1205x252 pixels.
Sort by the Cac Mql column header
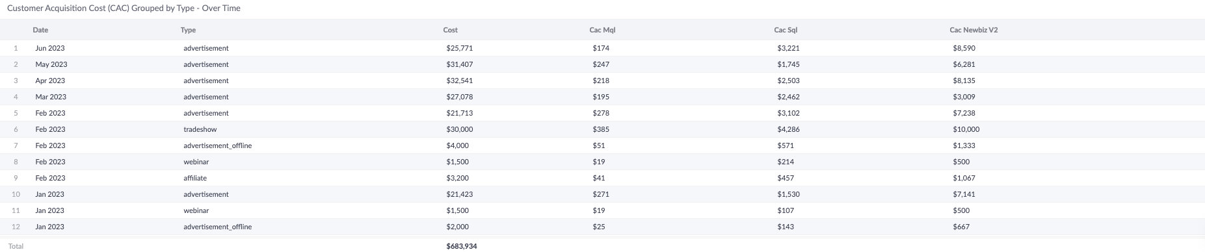click(602, 30)
